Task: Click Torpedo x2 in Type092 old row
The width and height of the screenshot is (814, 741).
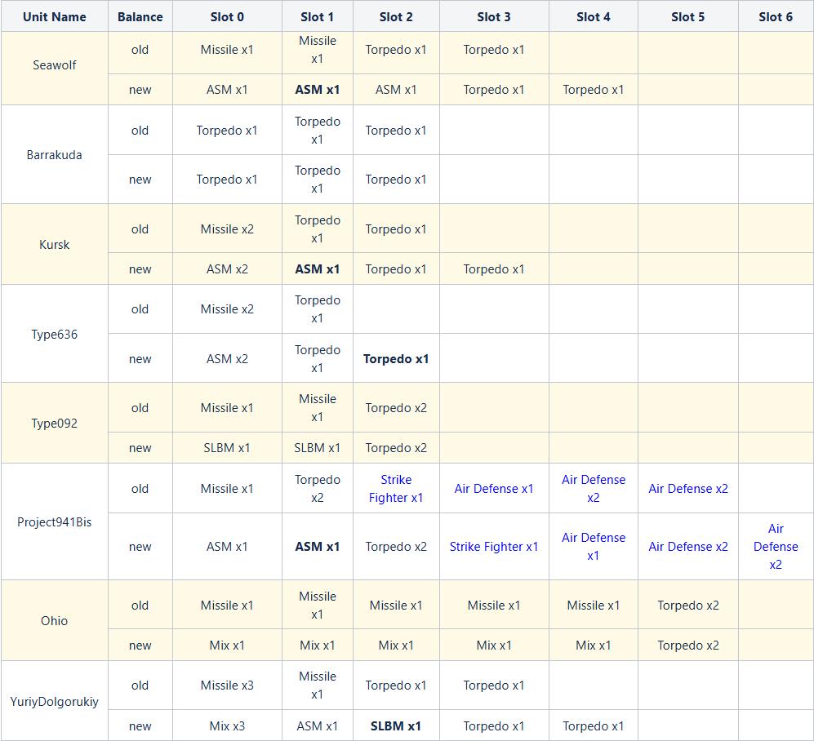Action: [396, 408]
